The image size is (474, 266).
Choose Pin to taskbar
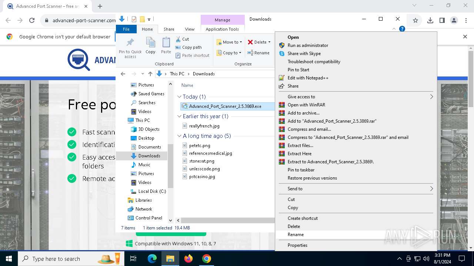356,170
